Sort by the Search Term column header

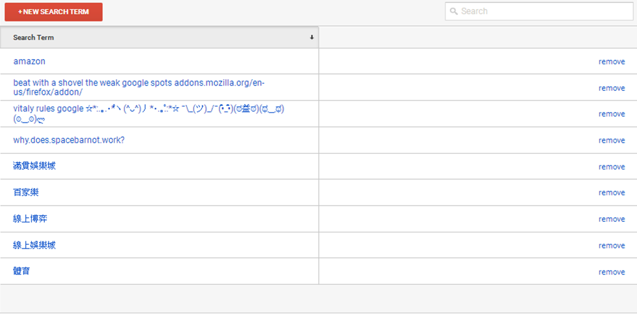click(159, 38)
